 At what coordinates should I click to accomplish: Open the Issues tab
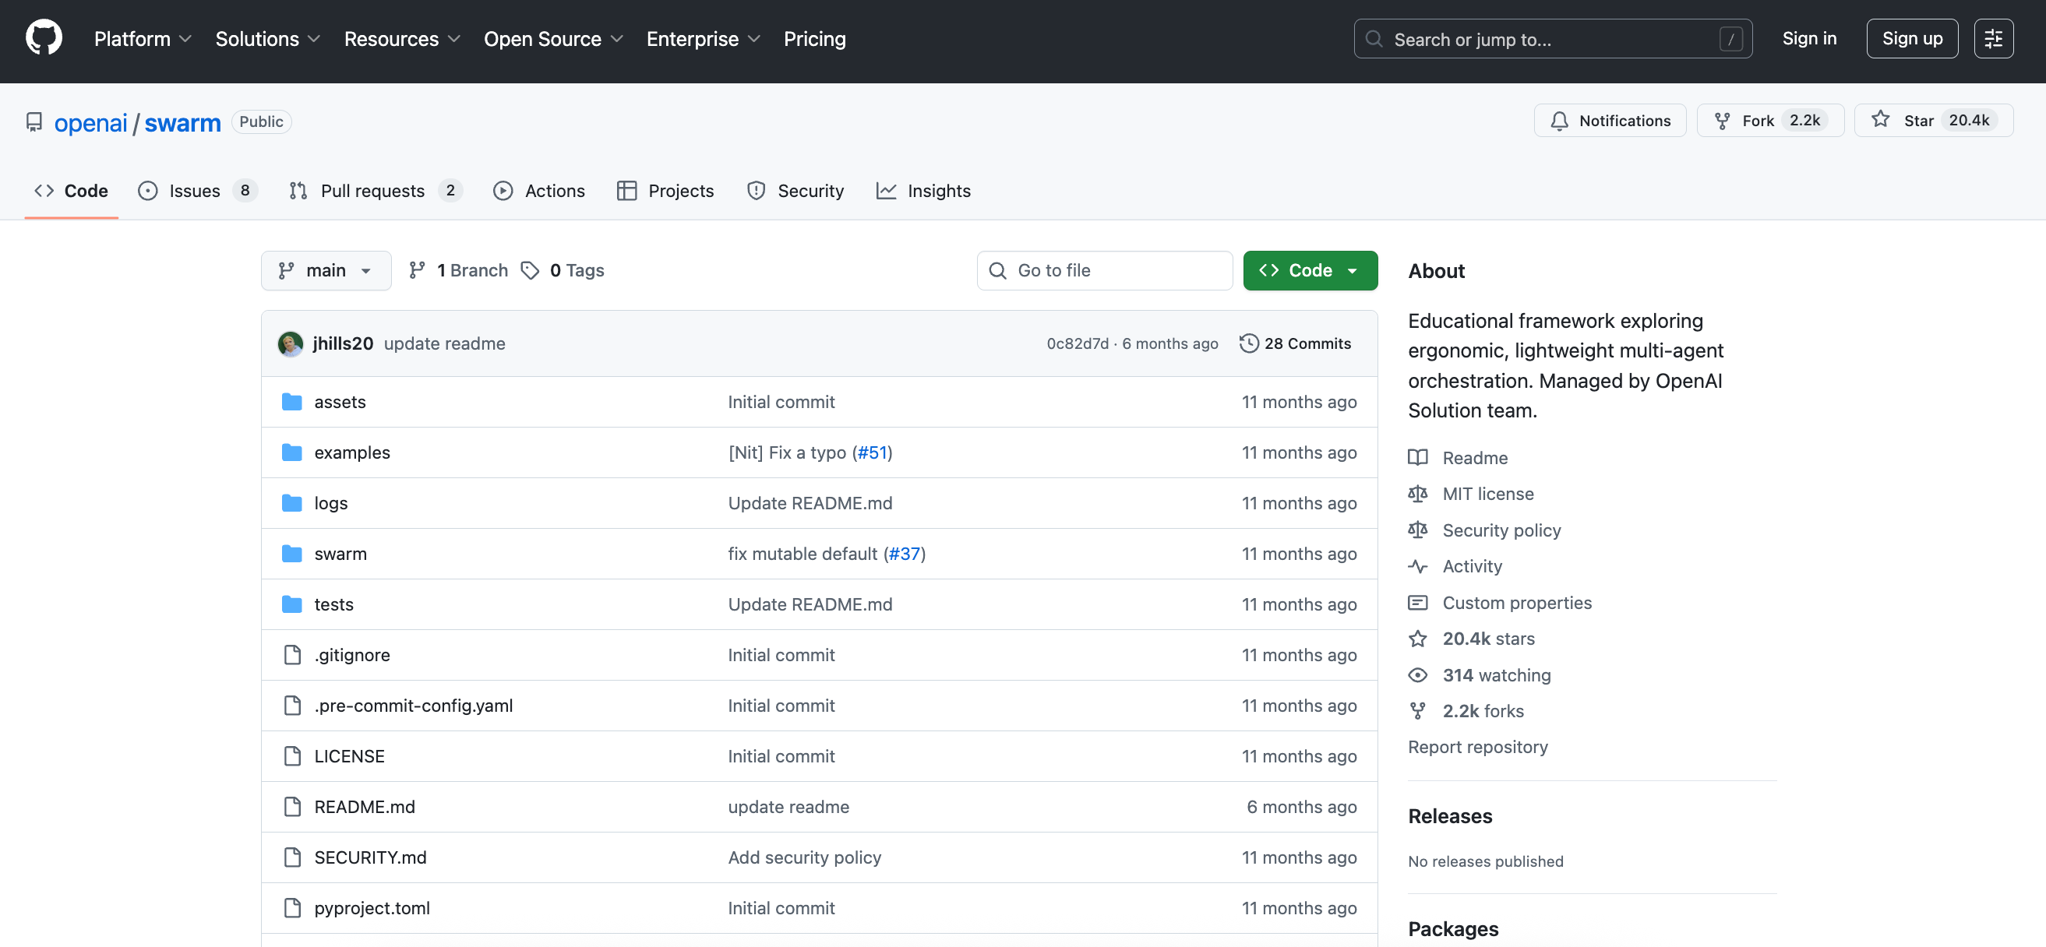point(197,191)
